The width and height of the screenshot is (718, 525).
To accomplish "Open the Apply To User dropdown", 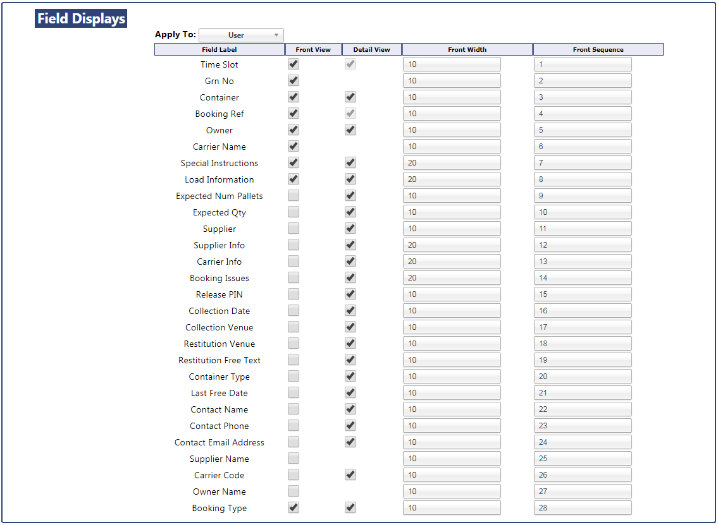I will point(241,35).
